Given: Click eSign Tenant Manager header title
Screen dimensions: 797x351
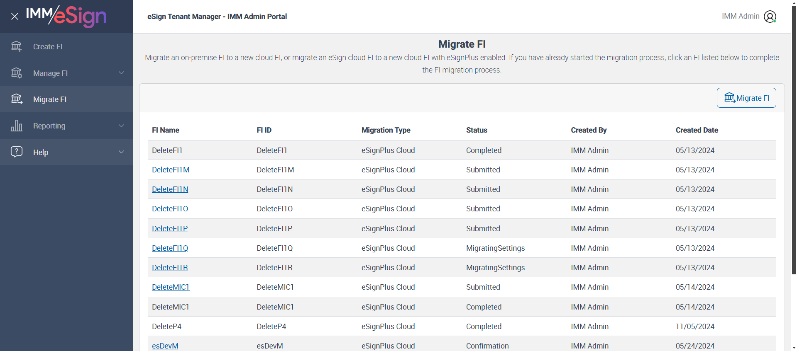Looking at the screenshot, I should tap(217, 17).
